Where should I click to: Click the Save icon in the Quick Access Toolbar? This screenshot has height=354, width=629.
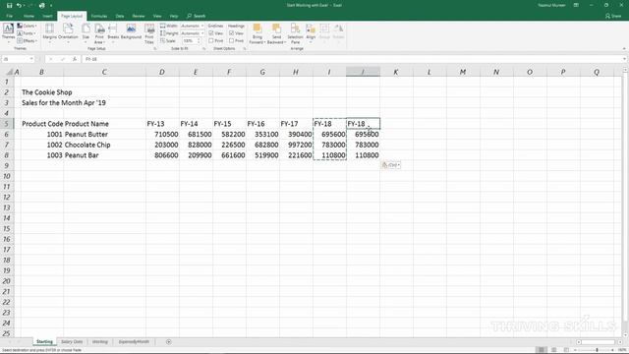click(x=9, y=5)
